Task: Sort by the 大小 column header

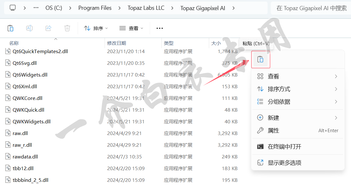Action: tap(216, 43)
